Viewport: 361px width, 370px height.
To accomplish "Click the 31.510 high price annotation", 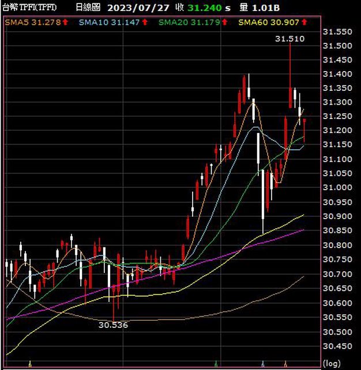I will pyautogui.click(x=289, y=39).
